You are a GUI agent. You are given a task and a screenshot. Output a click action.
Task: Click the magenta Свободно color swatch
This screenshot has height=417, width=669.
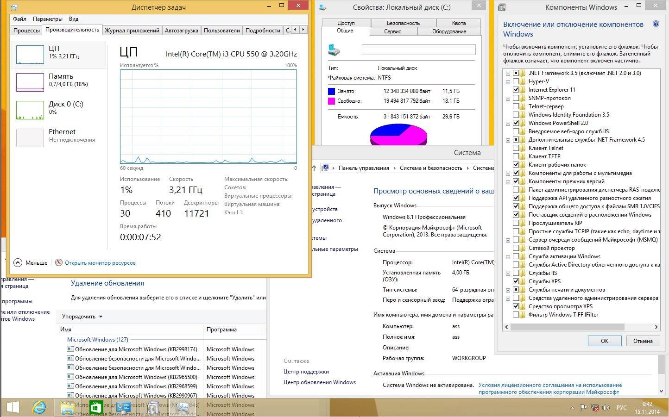pos(331,101)
